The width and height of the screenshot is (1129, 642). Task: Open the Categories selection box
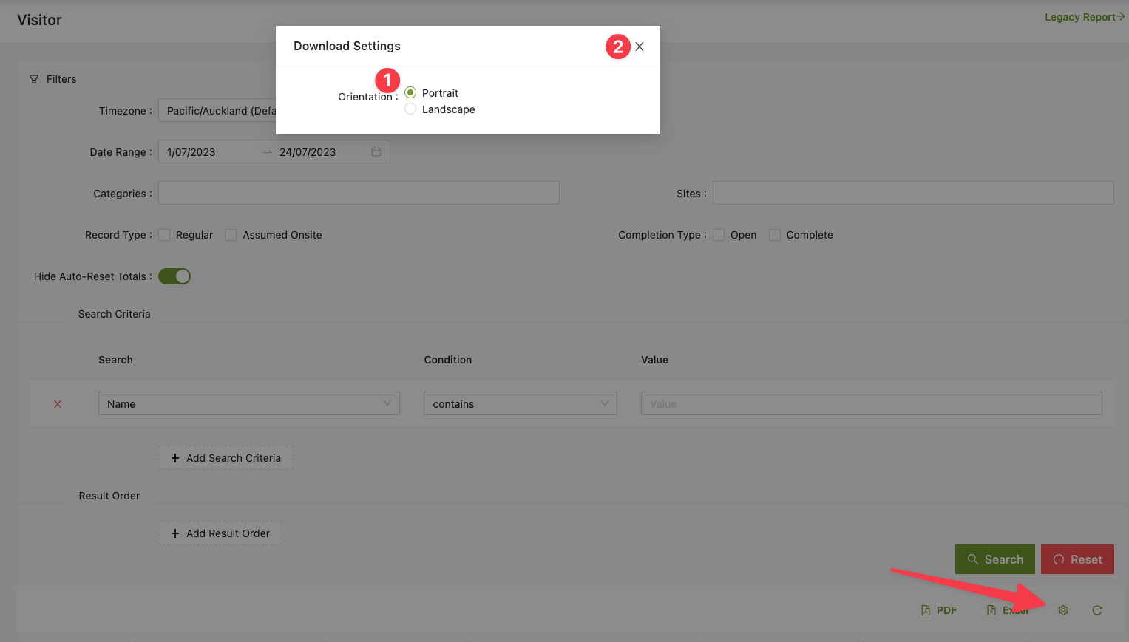point(359,193)
